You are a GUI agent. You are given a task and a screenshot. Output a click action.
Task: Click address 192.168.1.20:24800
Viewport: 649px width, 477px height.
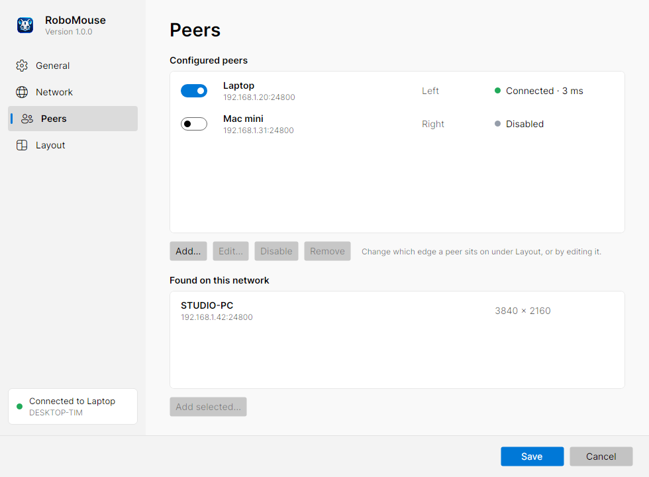pyautogui.click(x=259, y=97)
